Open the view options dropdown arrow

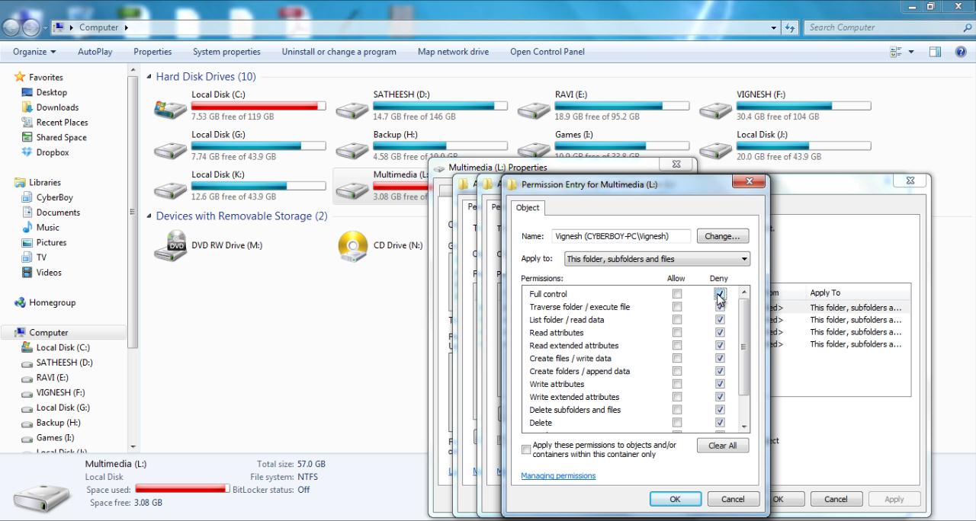(911, 52)
